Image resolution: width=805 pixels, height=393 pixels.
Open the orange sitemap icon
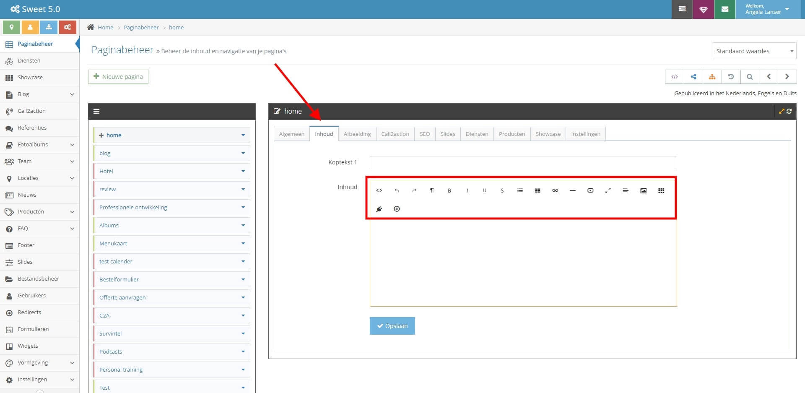pos(712,77)
